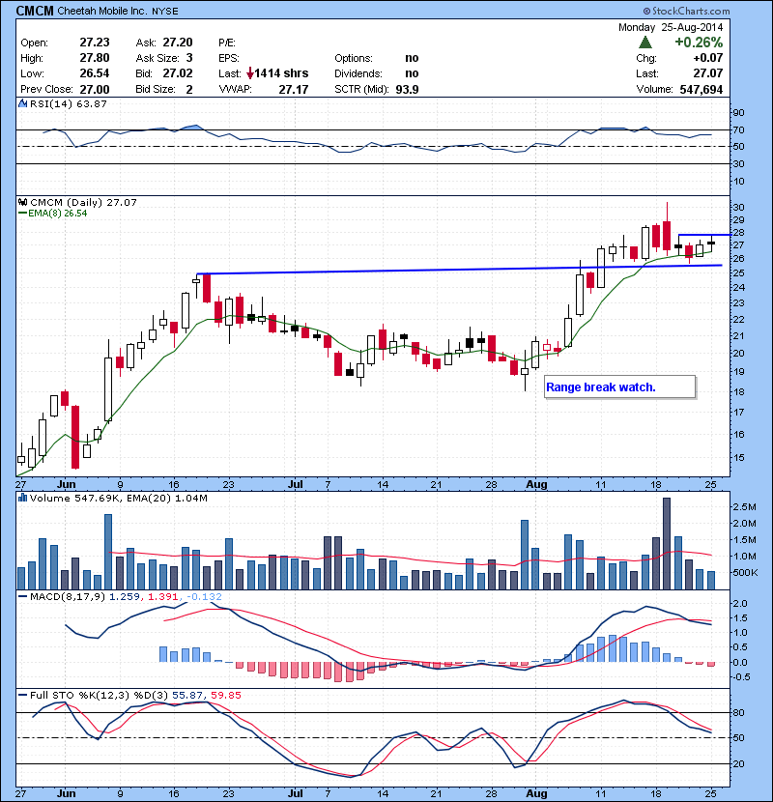This screenshot has width=773, height=802.
Task: Click the Ask Size value 3
Action: click(189, 58)
